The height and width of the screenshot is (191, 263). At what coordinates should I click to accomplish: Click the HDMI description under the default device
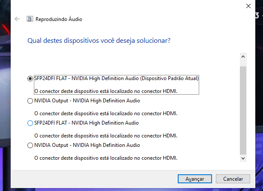106,91
